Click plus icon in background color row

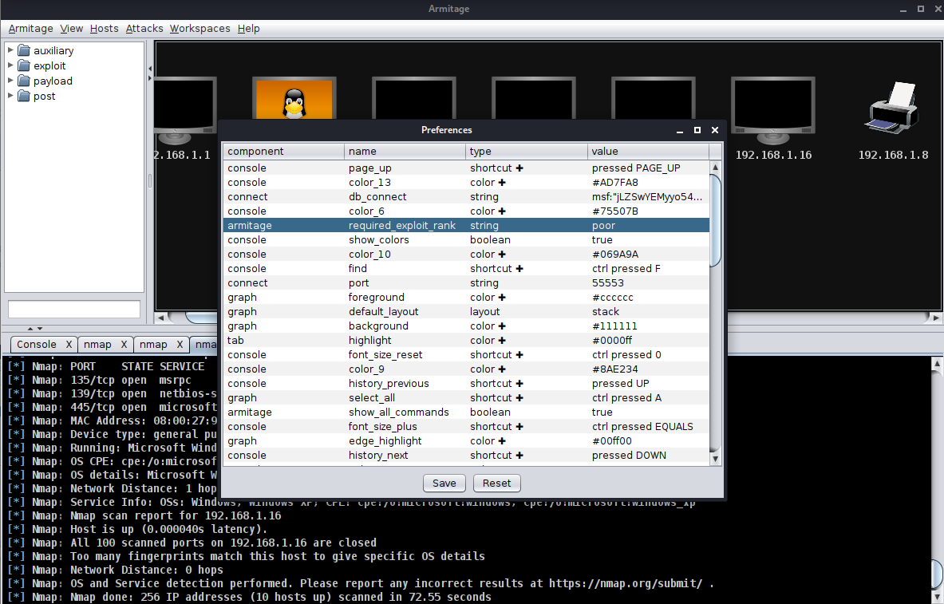click(502, 326)
